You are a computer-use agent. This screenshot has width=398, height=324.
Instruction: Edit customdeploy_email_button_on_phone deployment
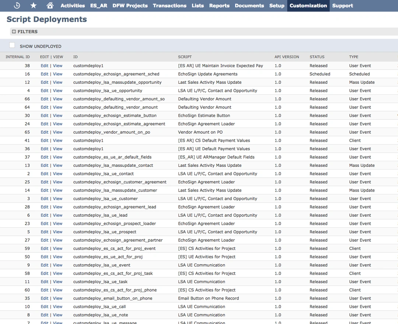45,298
